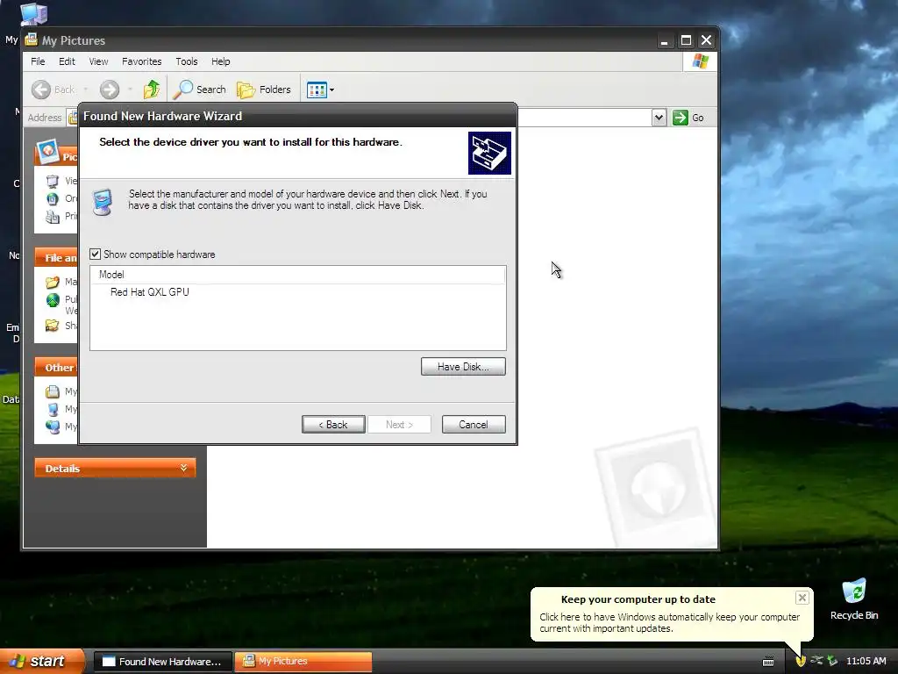Go back in the hardware wizard
Screen dimensions: 898x674
[333, 425]
